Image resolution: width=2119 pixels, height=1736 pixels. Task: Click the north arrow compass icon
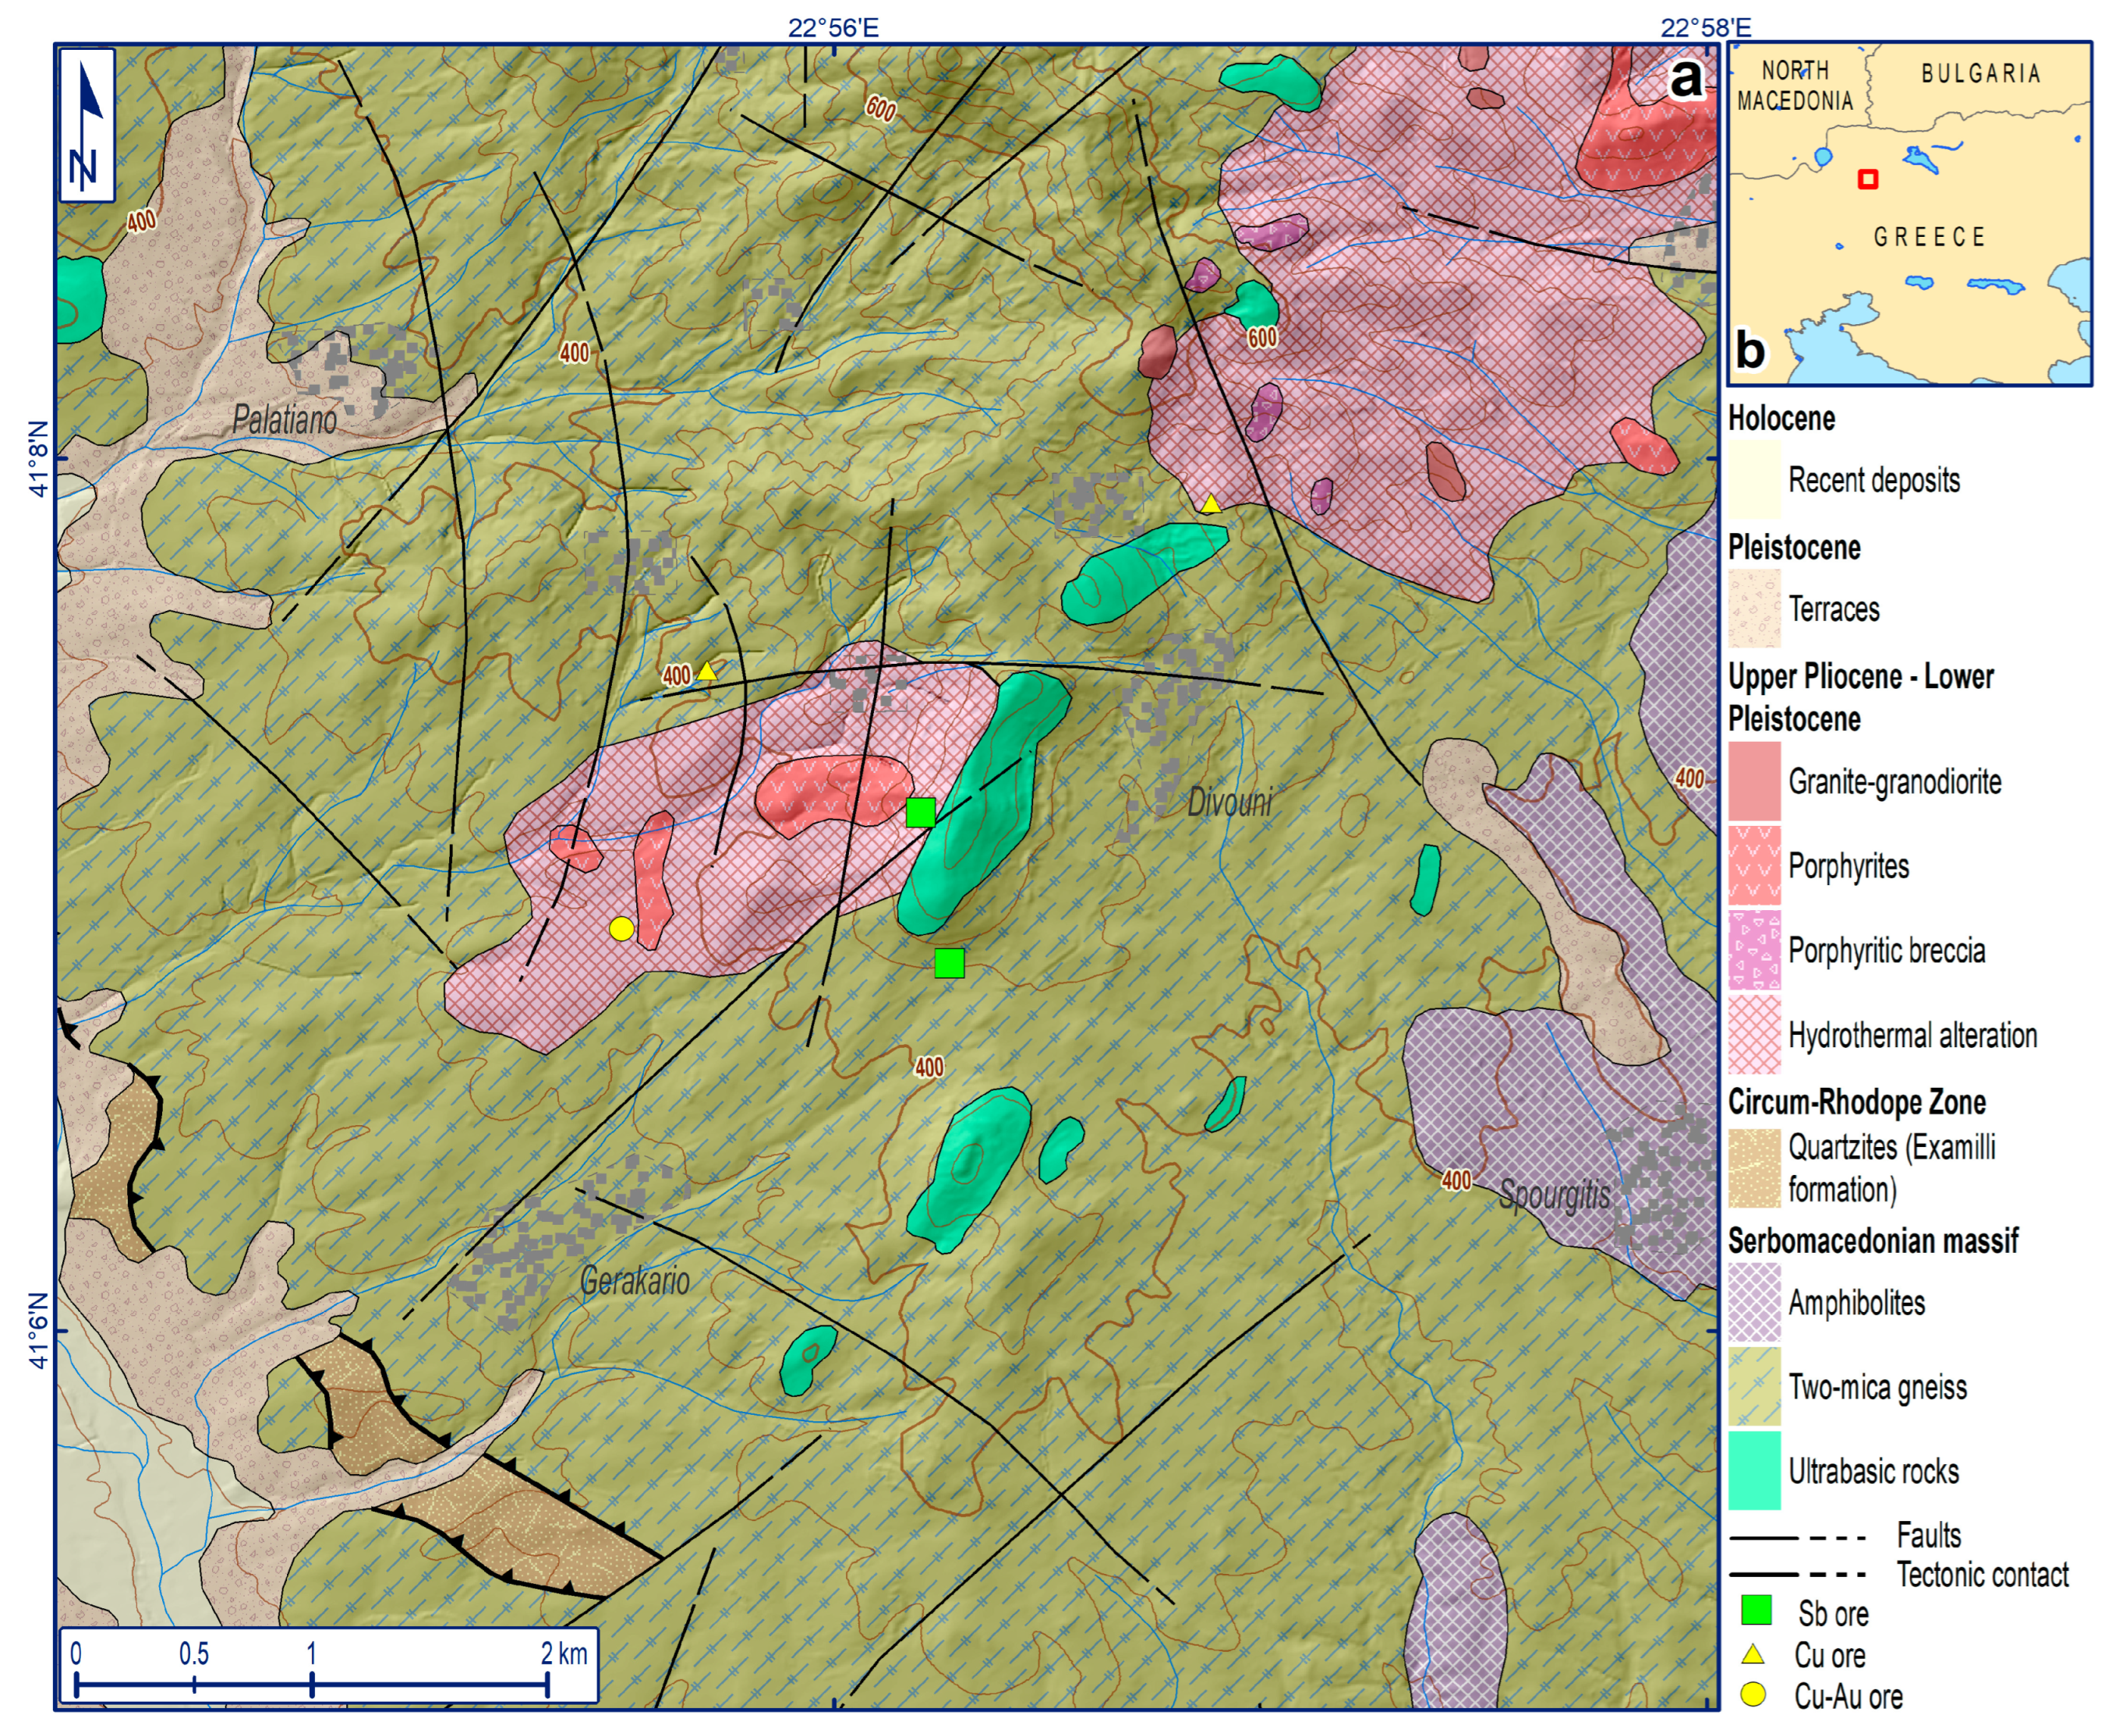(x=86, y=125)
